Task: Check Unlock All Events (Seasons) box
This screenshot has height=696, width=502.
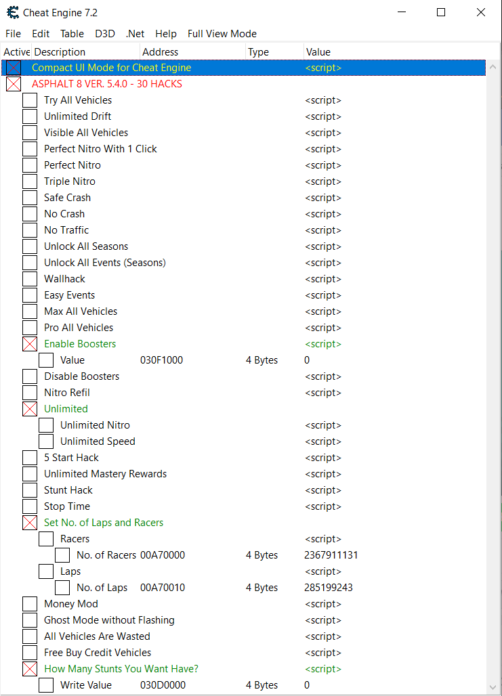Action: 30,263
